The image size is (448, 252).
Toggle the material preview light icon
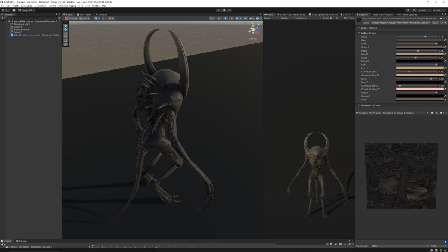(x=436, y=113)
